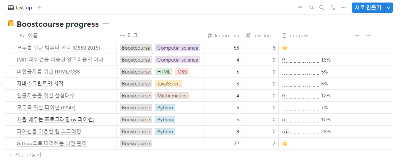Select lecture-ing 4 in 선형대수 row
This screenshot has height=164, width=401.
tap(238, 96)
